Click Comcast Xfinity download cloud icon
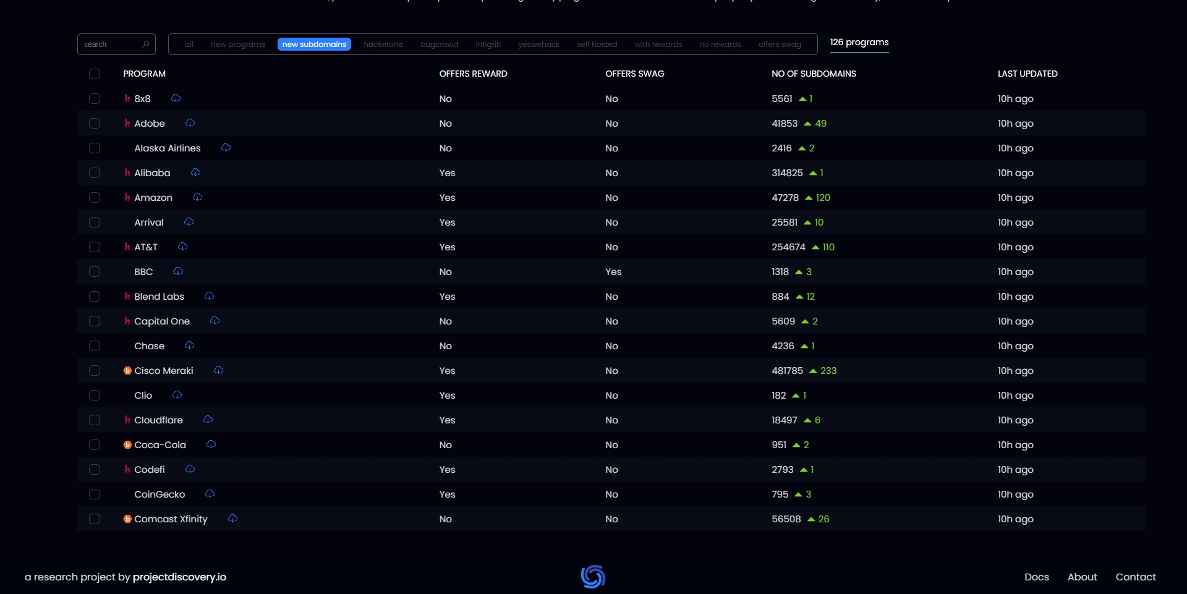This screenshot has height=594, width=1187. 232,519
